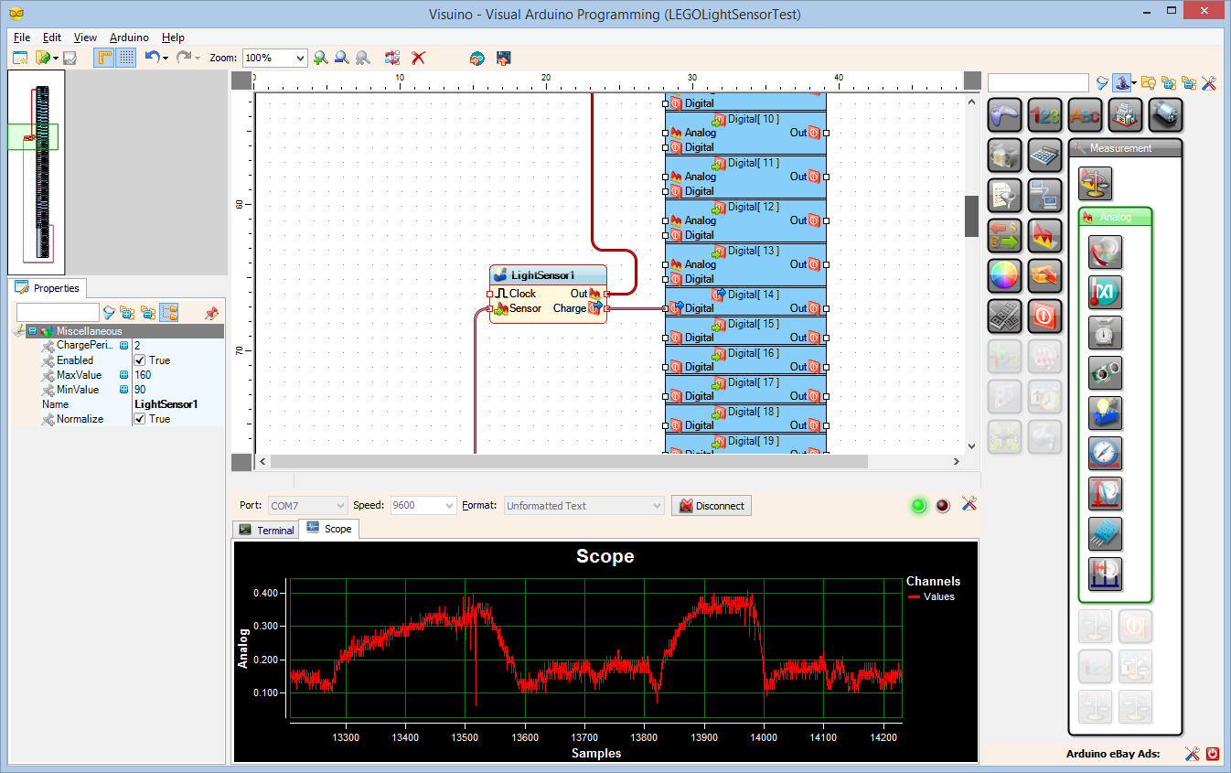The image size is (1231, 773).
Task: Set zoom using the 100% zoom combo box
Action: click(x=274, y=58)
